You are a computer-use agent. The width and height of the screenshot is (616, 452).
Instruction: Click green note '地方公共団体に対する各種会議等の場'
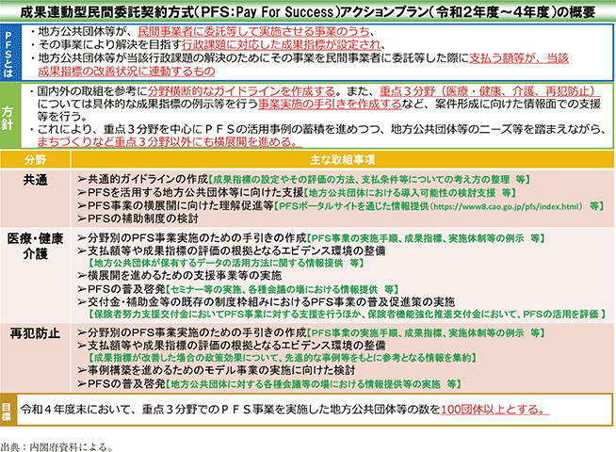point(313,384)
